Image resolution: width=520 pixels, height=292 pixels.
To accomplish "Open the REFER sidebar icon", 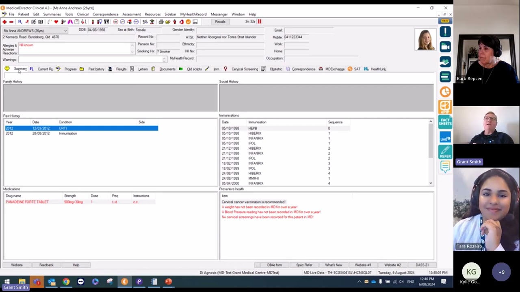I will (x=445, y=152).
